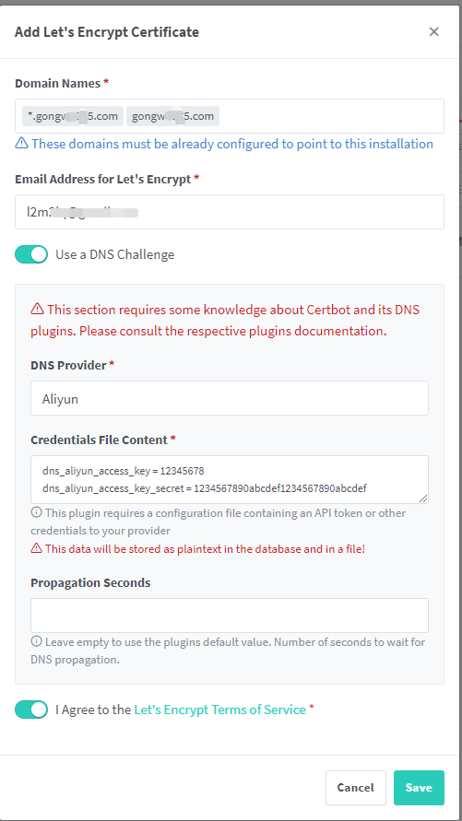Click the red warning icon about plaintext storage
The height and width of the screenshot is (821, 462).
pyautogui.click(x=36, y=549)
